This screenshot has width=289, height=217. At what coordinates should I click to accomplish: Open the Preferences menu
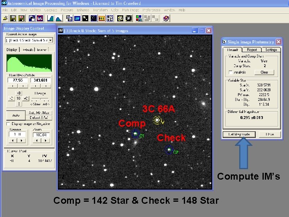pos(151,10)
